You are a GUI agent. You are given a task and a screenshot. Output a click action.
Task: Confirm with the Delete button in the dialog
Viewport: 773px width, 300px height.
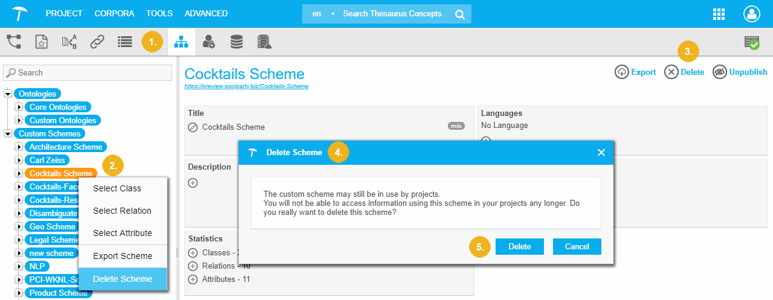click(519, 246)
